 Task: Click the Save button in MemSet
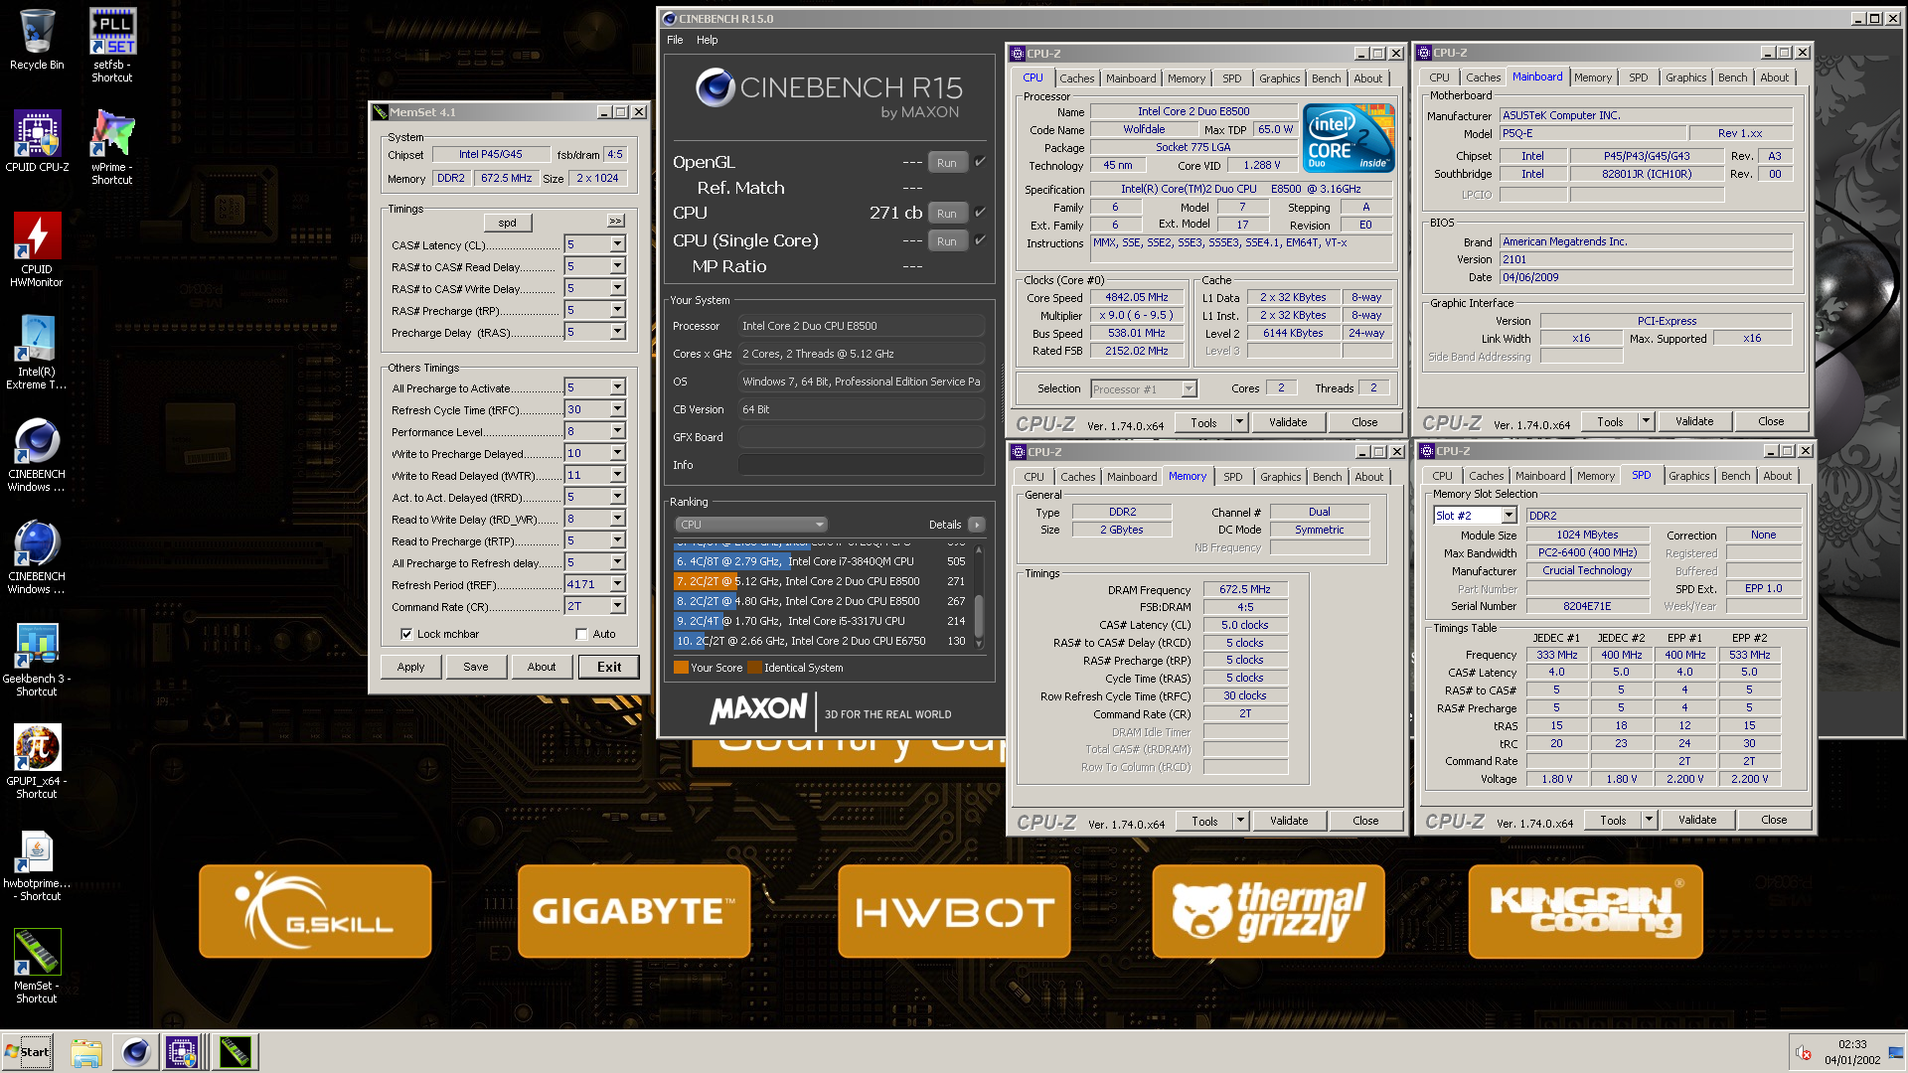point(475,667)
